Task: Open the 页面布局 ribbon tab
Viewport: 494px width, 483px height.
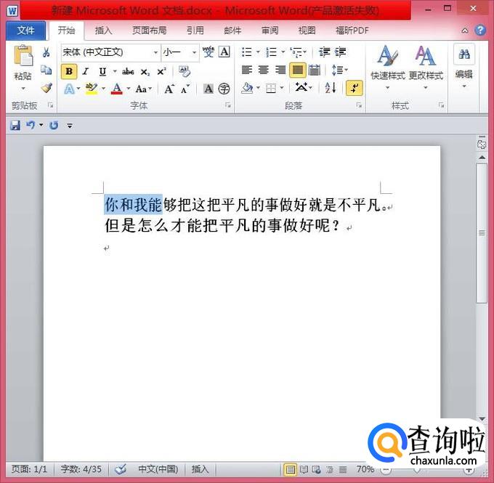Action: point(150,31)
